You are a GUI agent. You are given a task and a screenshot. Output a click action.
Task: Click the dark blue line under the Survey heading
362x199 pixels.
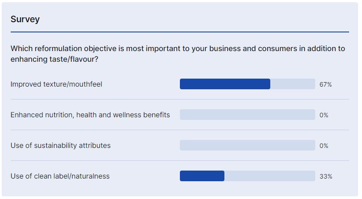click(179, 32)
